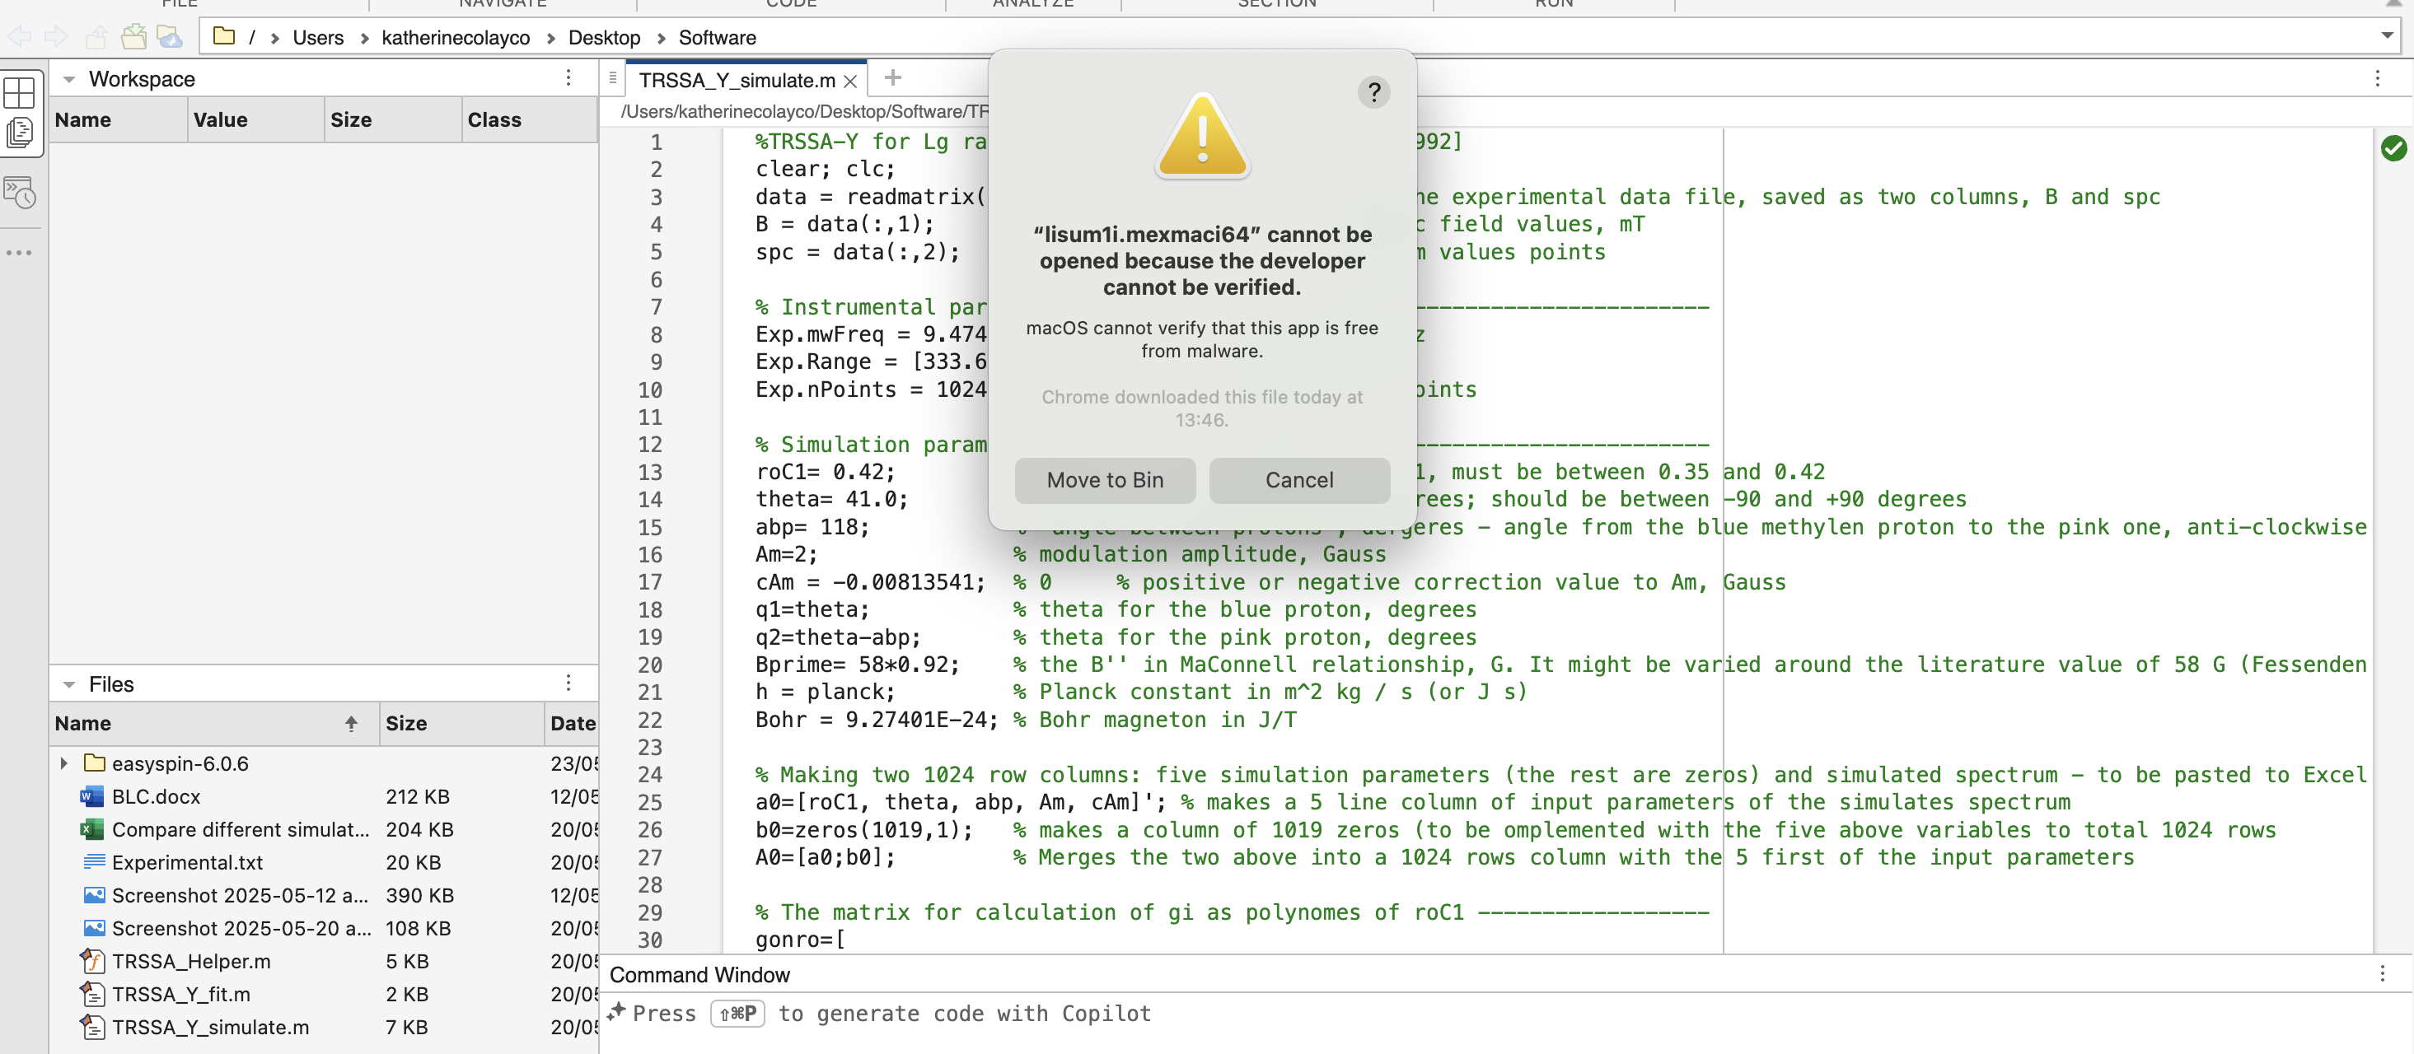Image resolution: width=2414 pixels, height=1054 pixels.
Task: Switch to TRSSA_Y_simulate.m editor tab
Action: point(737,81)
